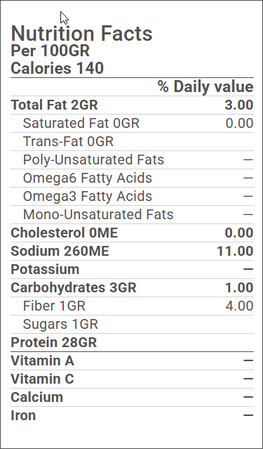Select the Protein 28GR row
The height and width of the screenshot is (449, 263).
[132, 343]
